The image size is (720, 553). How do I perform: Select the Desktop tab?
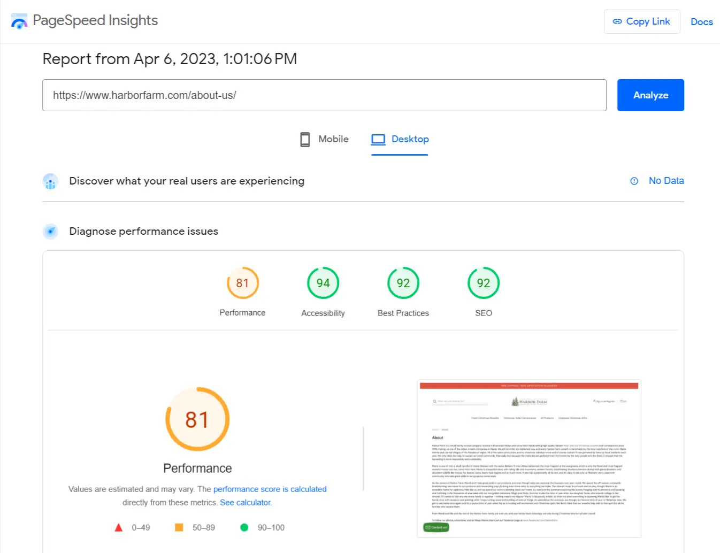point(400,139)
